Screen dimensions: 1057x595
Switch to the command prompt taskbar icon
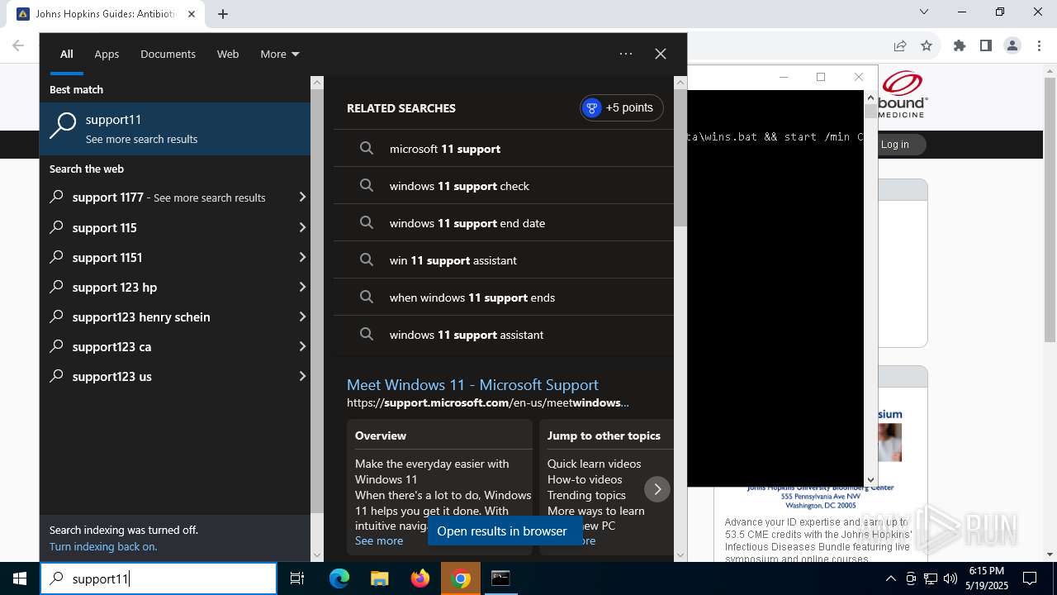click(x=500, y=578)
